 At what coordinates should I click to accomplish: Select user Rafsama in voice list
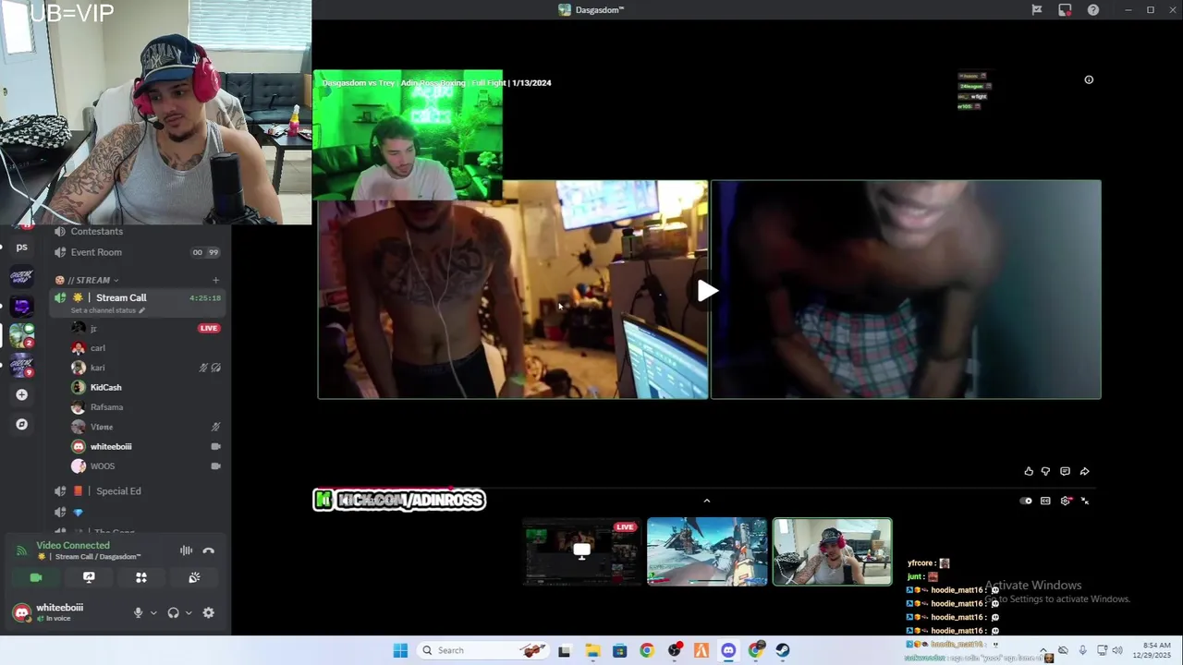coord(146,407)
